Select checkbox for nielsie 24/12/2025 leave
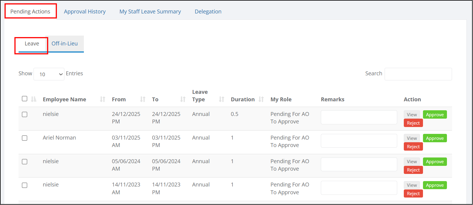This screenshot has width=473, height=205. coord(25,114)
